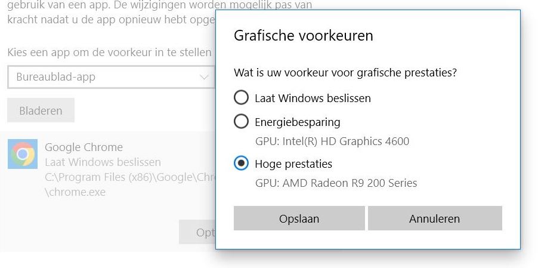The width and height of the screenshot is (538, 268).
Task: Click the chevron arrow of the app-type dropdown
Action: coord(205,77)
